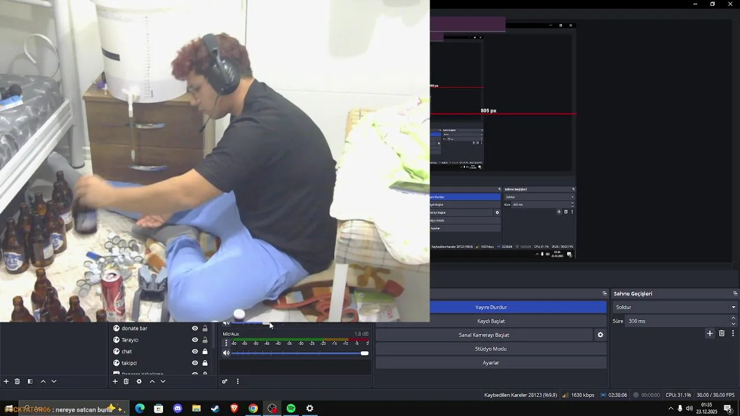Image resolution: width=740 pixels, height=416 pixels.
Task: Click the taskbar volume speaker icon
Action: click(689, 408)
